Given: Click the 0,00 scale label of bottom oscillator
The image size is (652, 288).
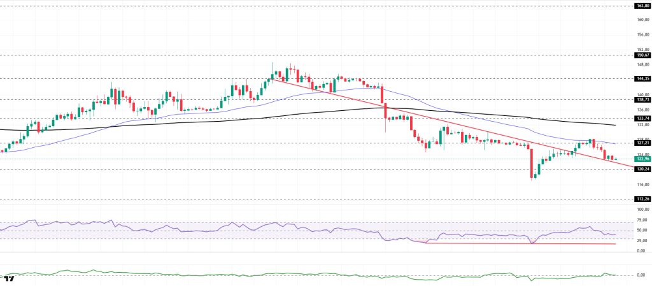Looking at the screenshot, I should click(641, 275).
